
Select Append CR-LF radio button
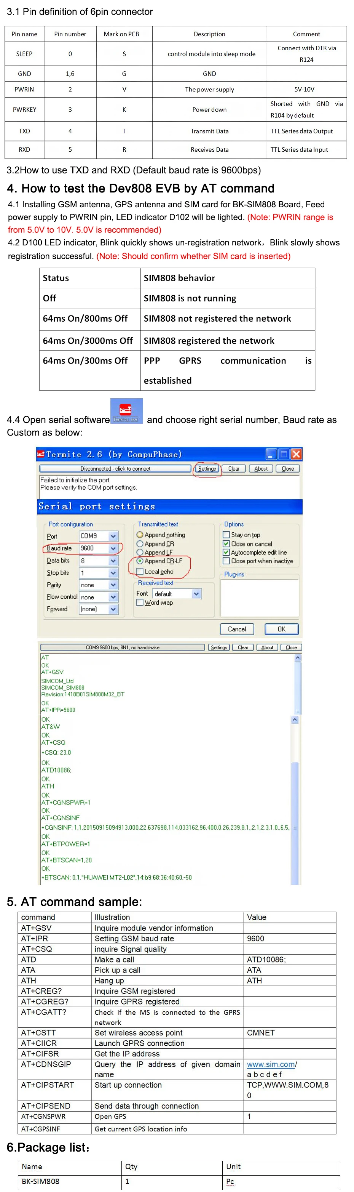(x=140, y=560)
